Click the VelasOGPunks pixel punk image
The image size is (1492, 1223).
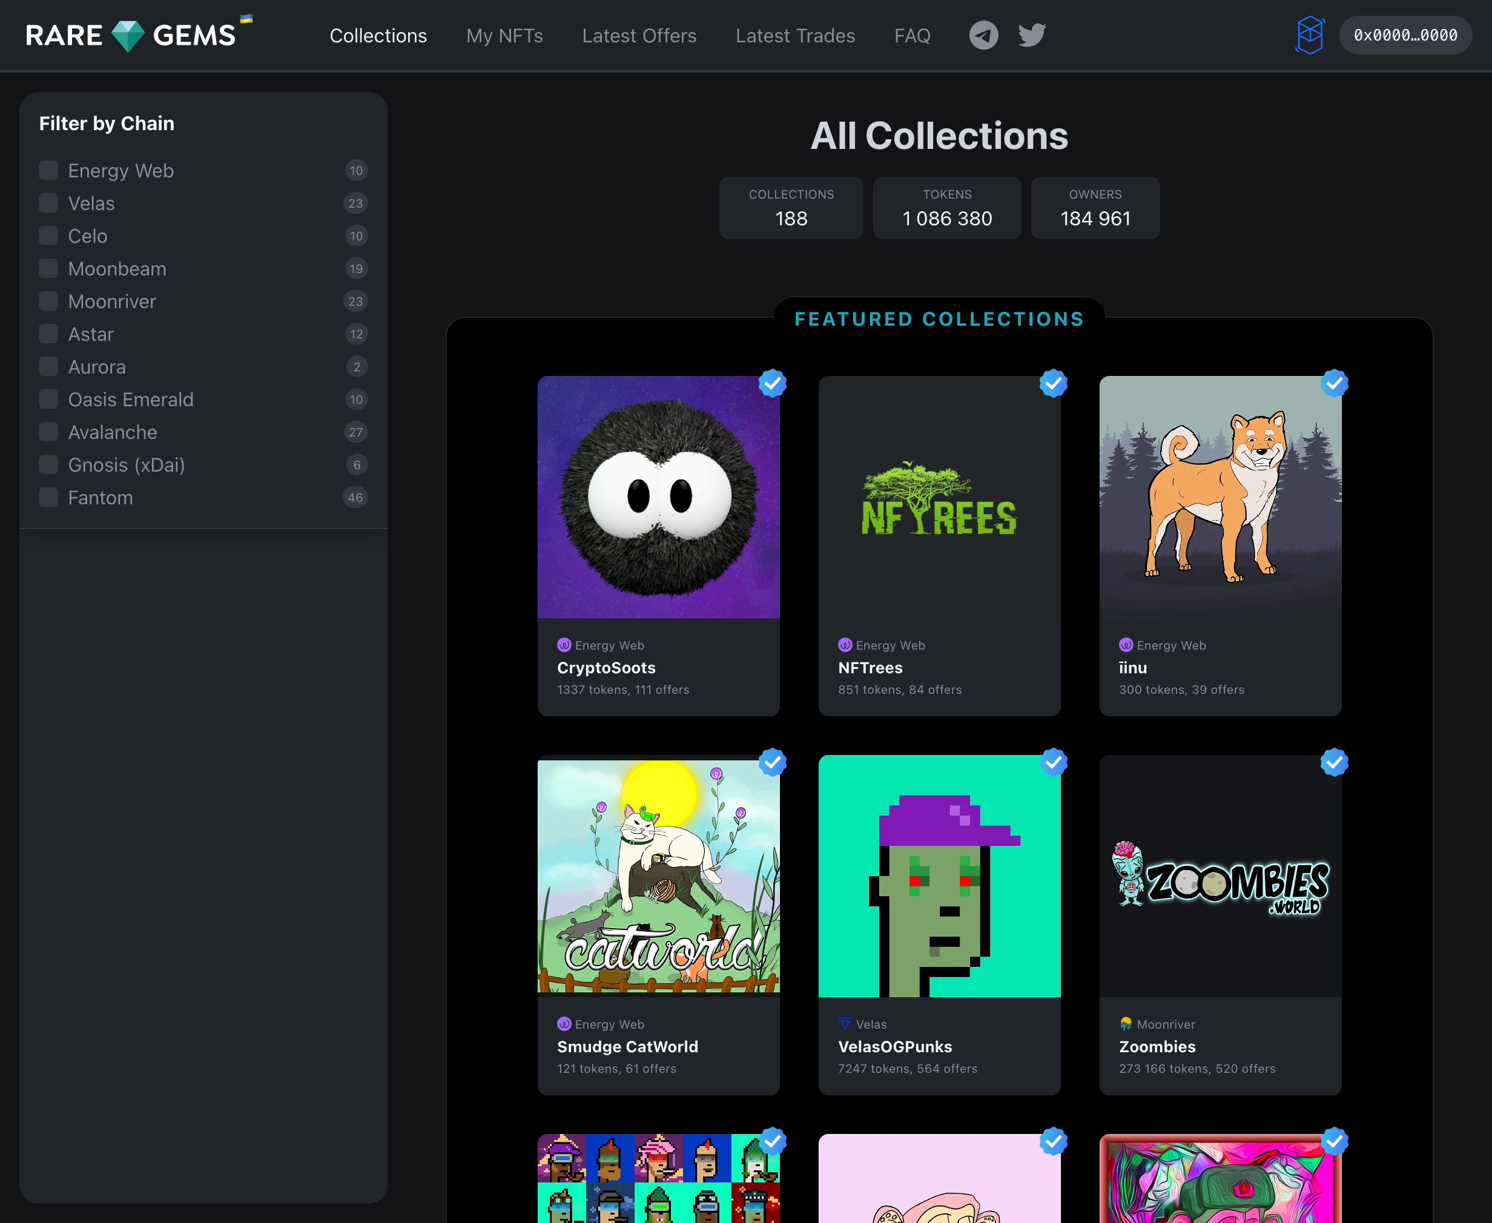(x=939, y=875)
